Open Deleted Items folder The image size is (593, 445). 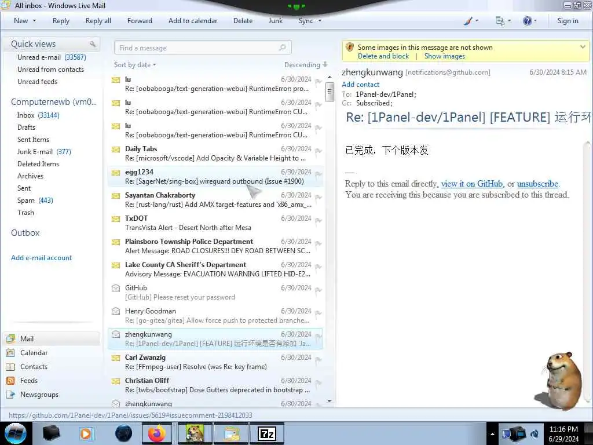(38, 163)
